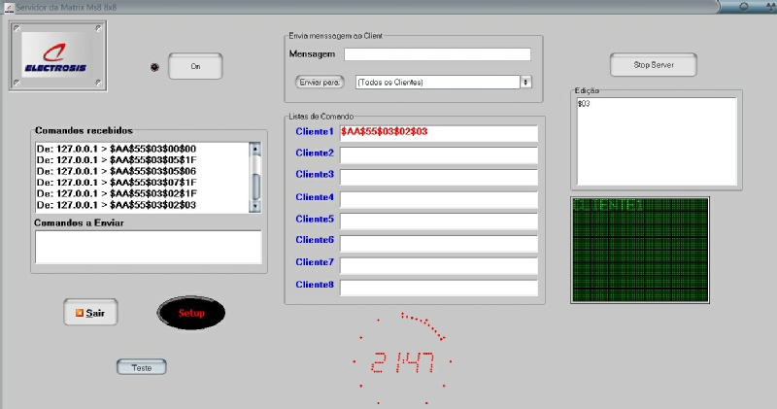Click the Sair exit button

[x=90, y=313]
